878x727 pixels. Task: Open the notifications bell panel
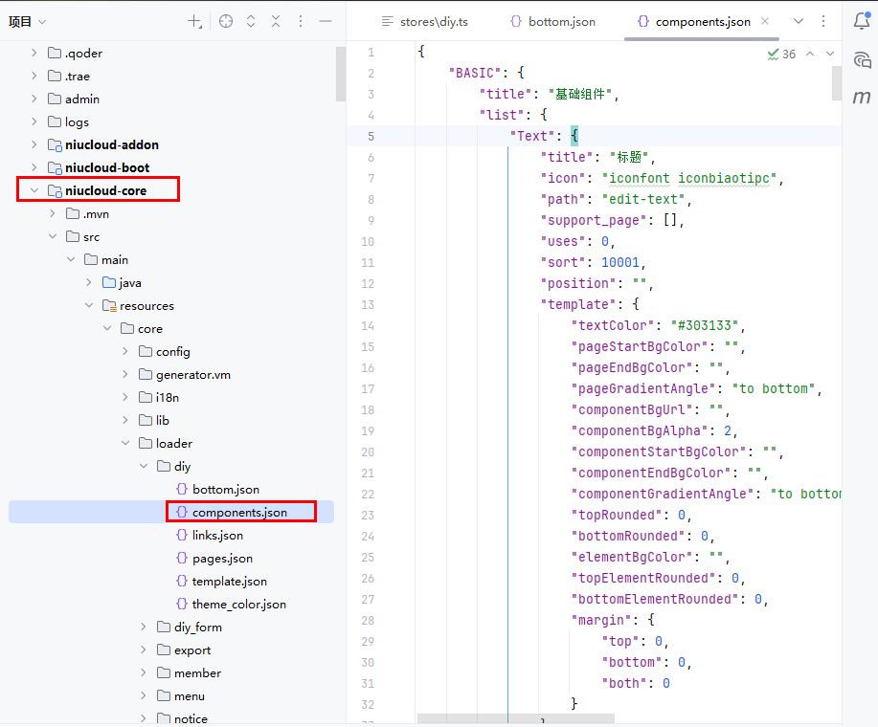click(x=861, y=21)
